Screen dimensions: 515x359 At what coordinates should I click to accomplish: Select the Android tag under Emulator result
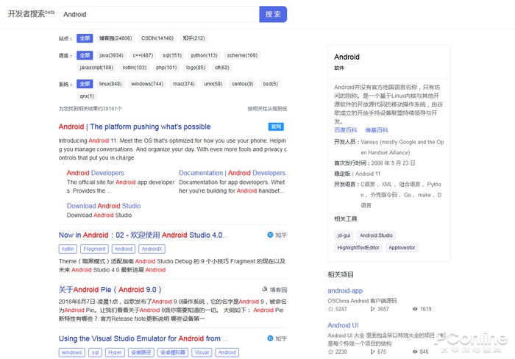coord(227,352)
